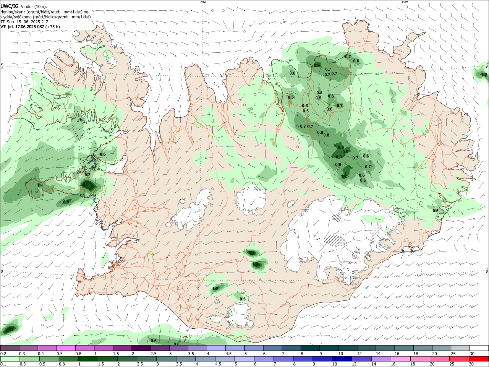
Task: Select the palest green 0.1–0.3 rain legend swatch
Action: tap(10, 359)
